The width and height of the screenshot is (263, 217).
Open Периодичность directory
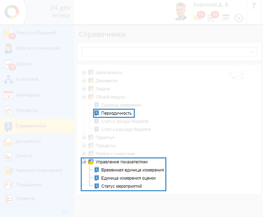coord(116,113)
